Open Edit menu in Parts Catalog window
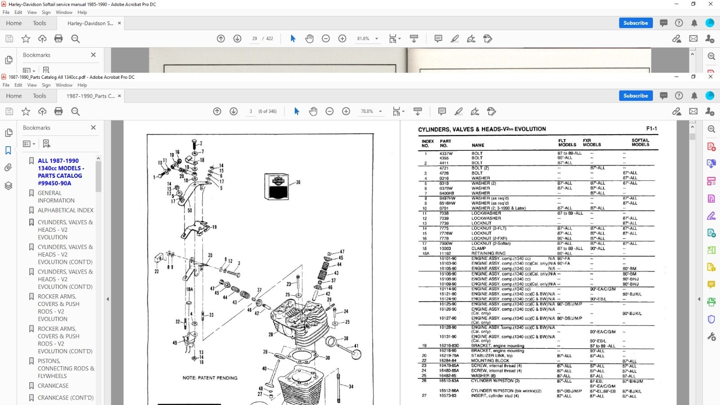Screen dimensions: 720x405 pos(18,85)
